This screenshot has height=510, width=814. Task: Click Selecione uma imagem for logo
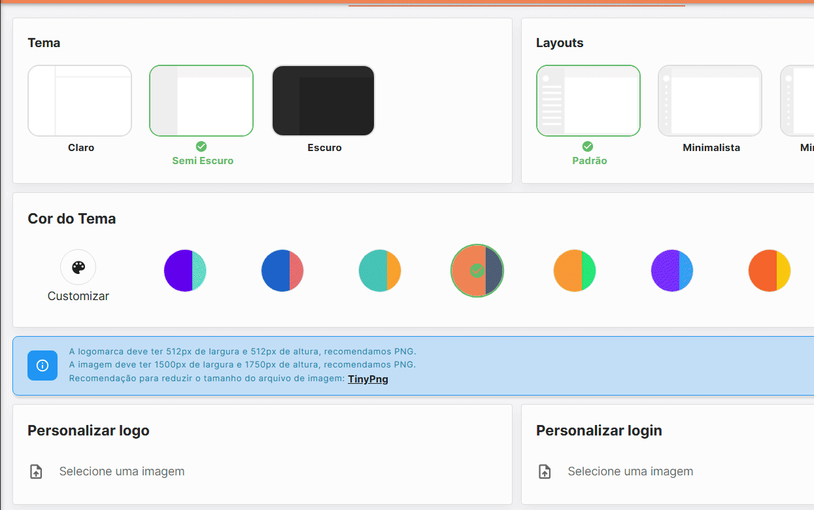(122, 471)
